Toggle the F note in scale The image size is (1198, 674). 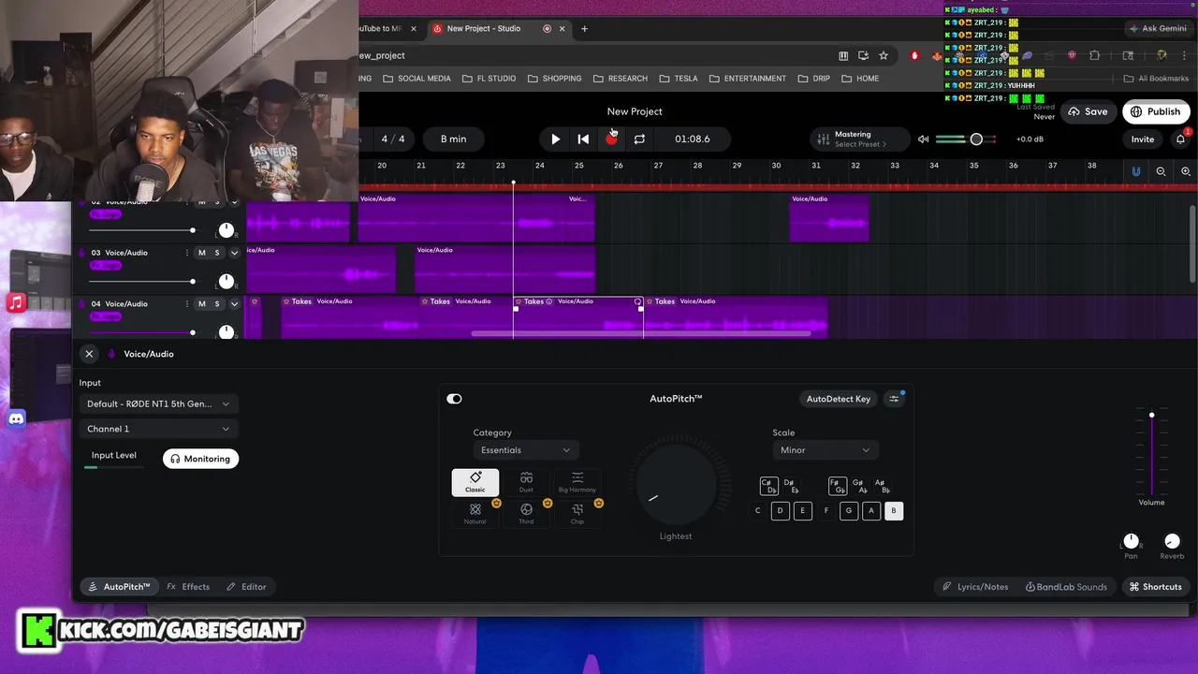[x=825, y=511]
